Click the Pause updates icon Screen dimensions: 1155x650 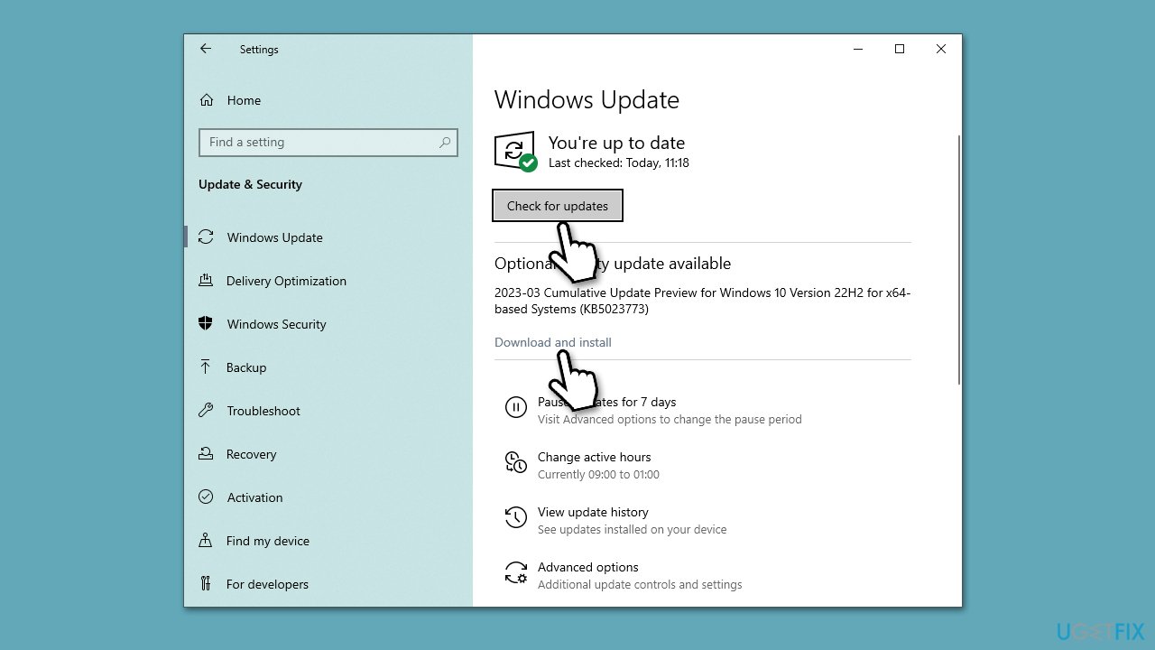click(515, 407)
